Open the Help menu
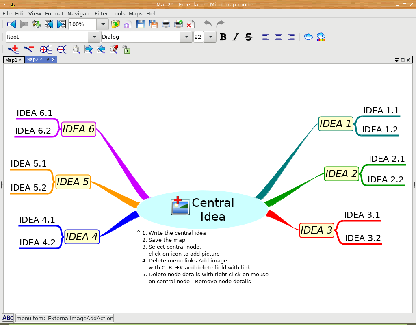This screenshot has height=325, width=416. click(x=152, y=13)
